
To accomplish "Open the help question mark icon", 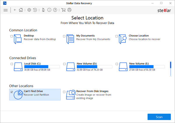I will point(55,10).
